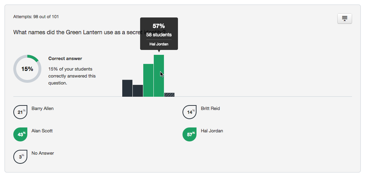365x176 pixels.
Task: Click the 57% tooltip for Hal Jordan
Action: coord(159,34)
